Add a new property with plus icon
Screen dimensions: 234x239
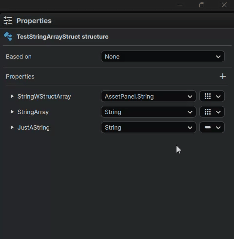[x=223, y=76]
